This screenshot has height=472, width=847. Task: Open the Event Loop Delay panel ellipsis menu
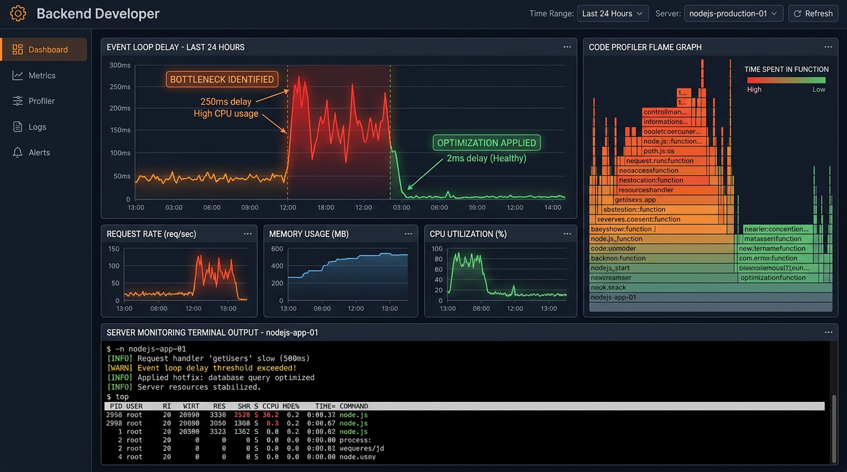pos(566,47)
